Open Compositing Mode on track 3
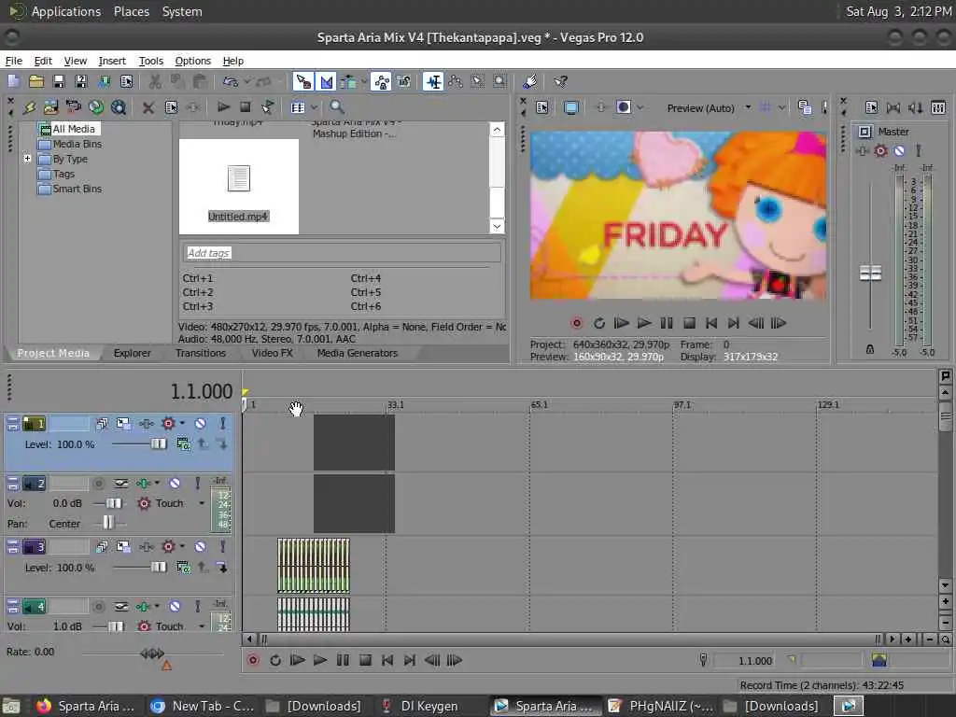This screenshot has width=956, height=717. [184, 568]
